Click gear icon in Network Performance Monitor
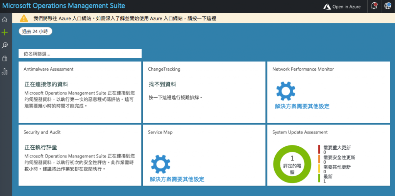395x196 pixels. point(285,91)
